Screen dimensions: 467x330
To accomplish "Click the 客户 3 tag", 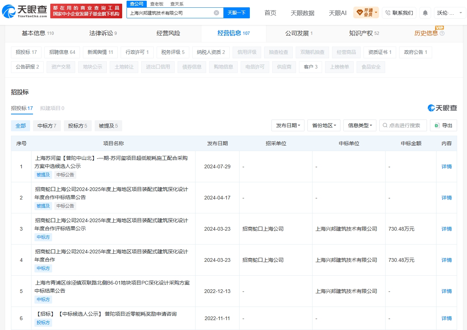I will coord(311,67).
